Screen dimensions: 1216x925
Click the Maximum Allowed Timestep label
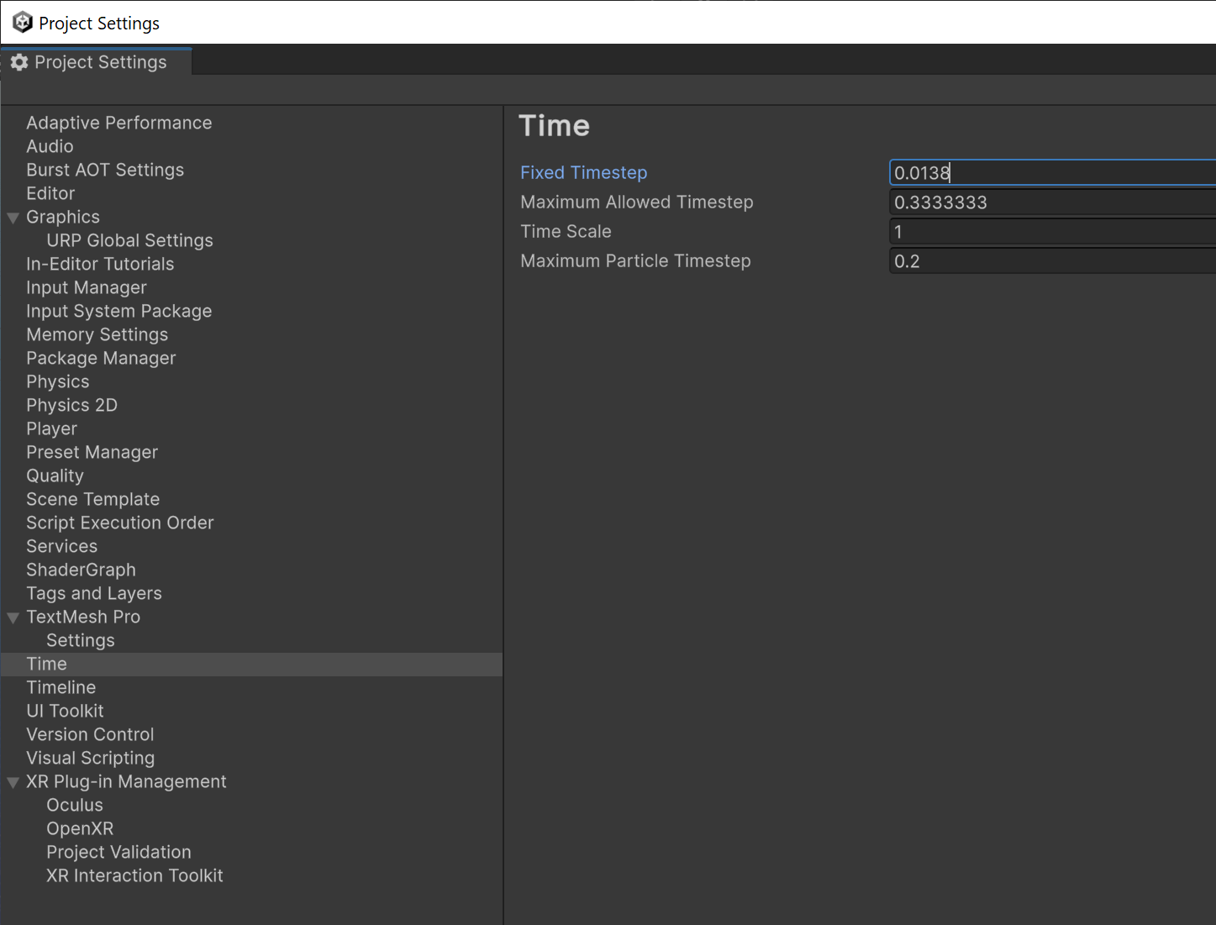coord(636,202)
